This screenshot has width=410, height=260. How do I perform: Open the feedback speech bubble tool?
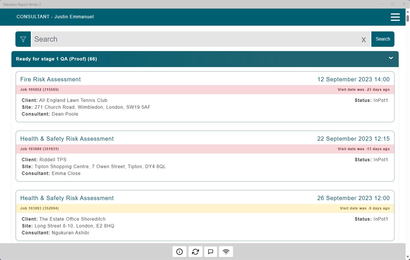pos(210,251)
